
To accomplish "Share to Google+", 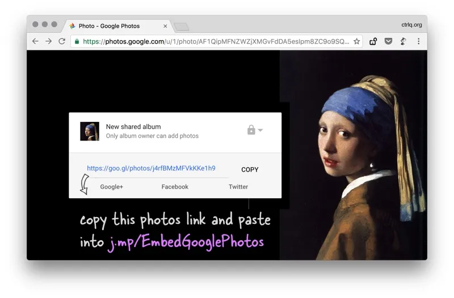I will (x=112, y=187).
